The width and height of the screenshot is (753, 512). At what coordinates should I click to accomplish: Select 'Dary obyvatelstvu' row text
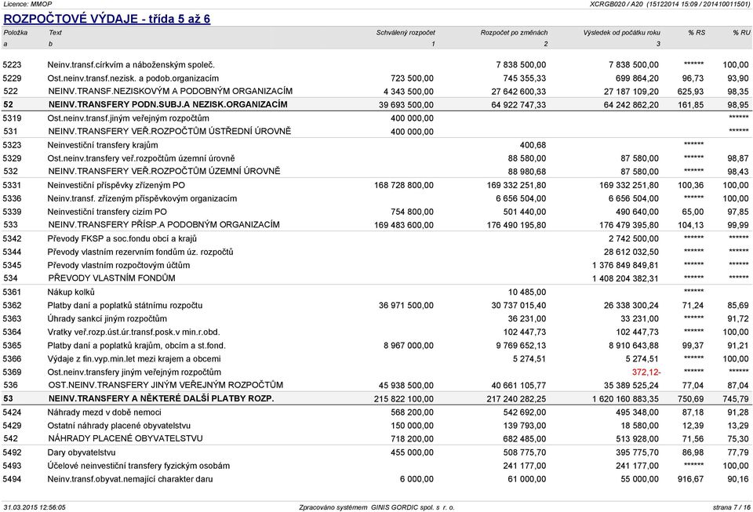coord(81,452)
